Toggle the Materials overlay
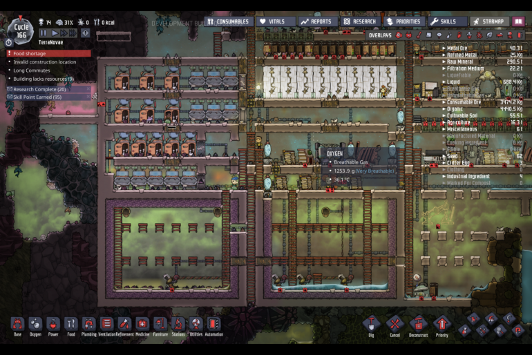Viewport: 532px width, 355px height. [x=428, y=35]
